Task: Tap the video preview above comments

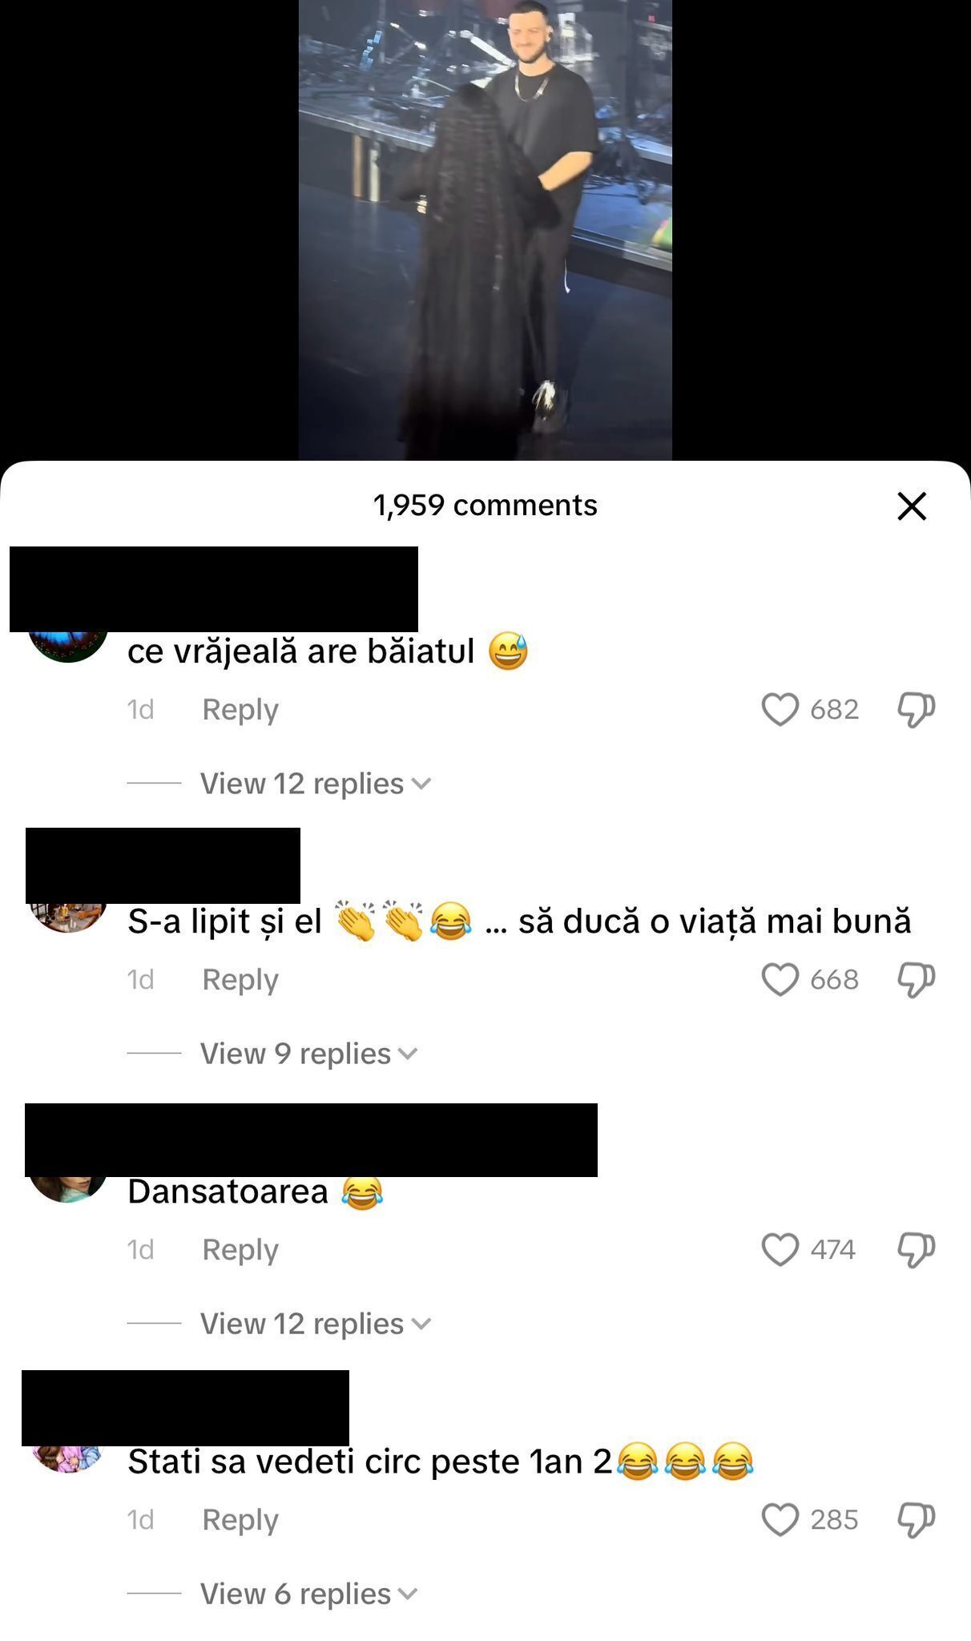Action: tap(485, 230)
